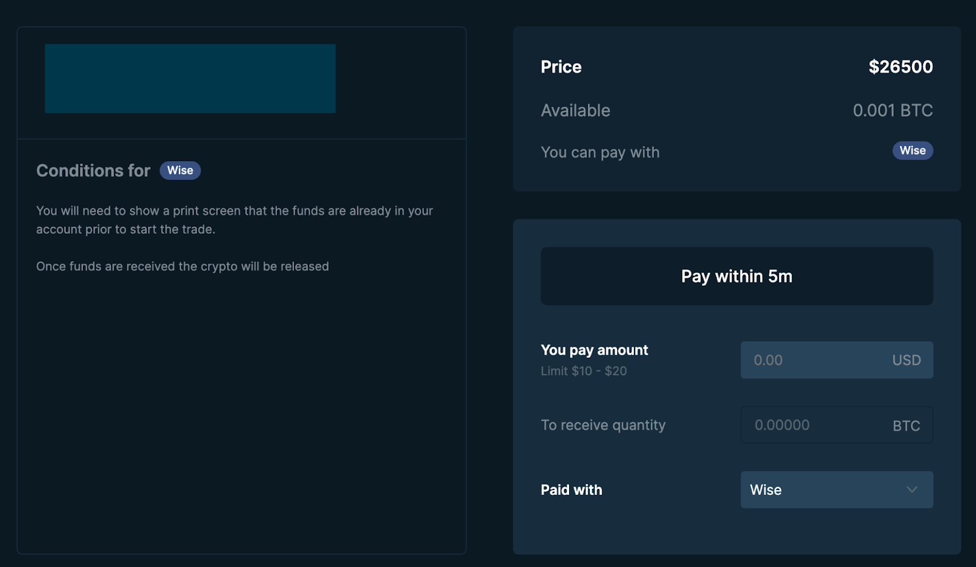The height and width of the screenshot is (567, 976).
Task: Click the Price label
Action: (561, 67)
